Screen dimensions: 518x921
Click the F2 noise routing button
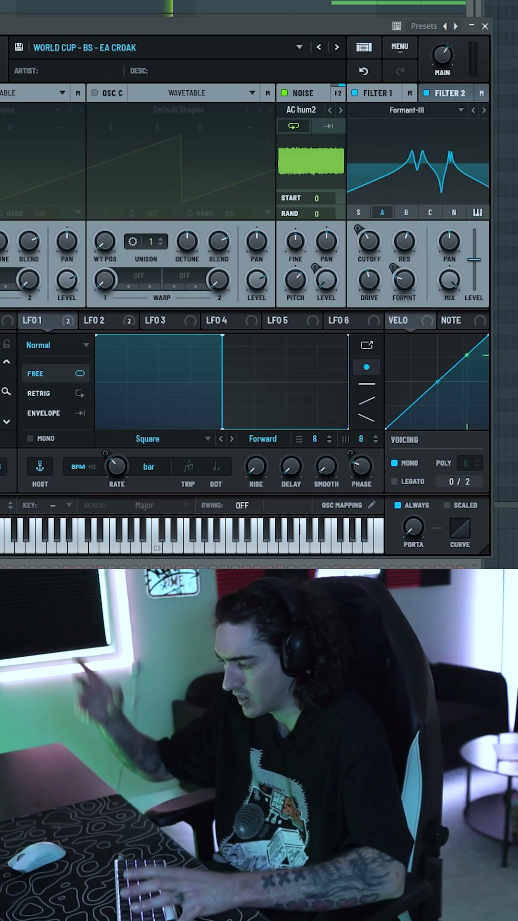(x=338, y=93)
